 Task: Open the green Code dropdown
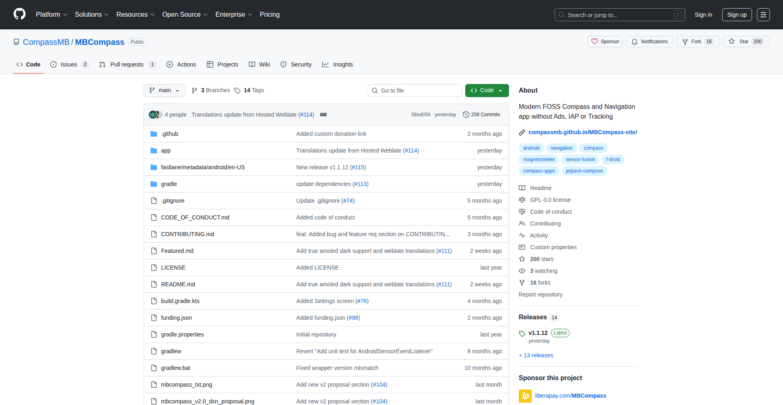click(x=487, y=91)
